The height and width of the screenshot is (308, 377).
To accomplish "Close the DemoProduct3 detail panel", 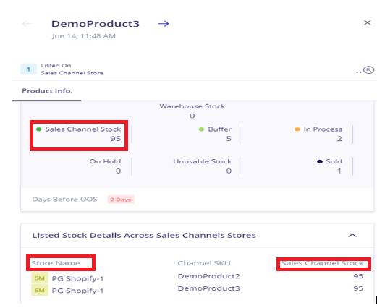I will click(367, 22).
